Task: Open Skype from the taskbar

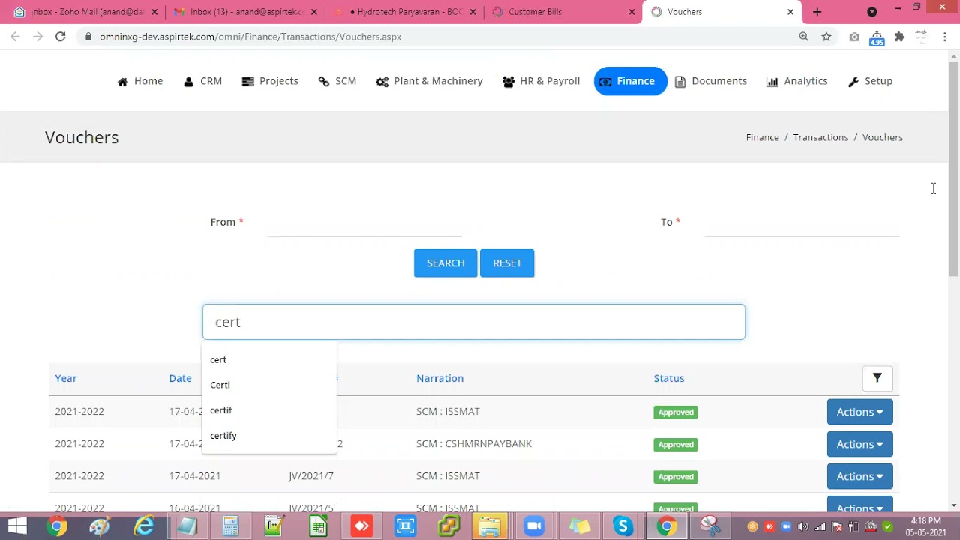Action: coord(622,526)
